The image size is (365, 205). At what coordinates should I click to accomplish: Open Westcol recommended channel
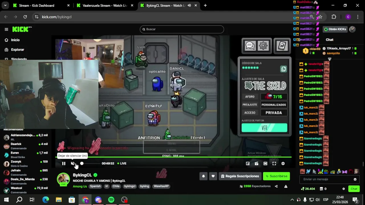[x=26, y=190]
